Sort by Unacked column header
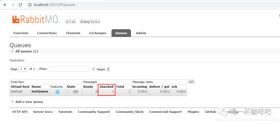Image resolution: width=280 pixels, height=124 pixels. pyautogui.click(x=107, y=87)
